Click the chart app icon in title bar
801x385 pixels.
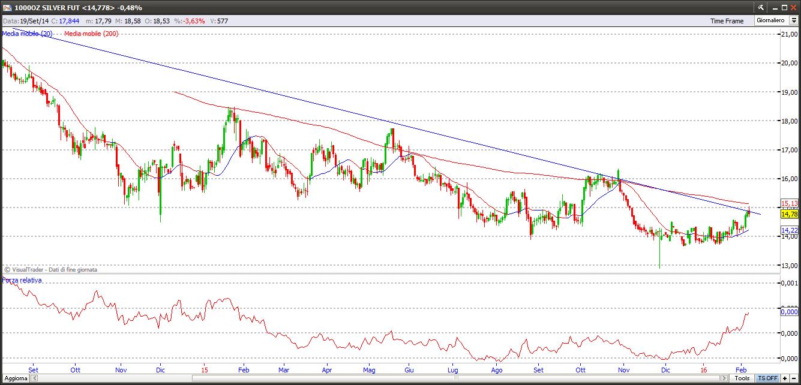pyautogui.click(x=7, y=7)
